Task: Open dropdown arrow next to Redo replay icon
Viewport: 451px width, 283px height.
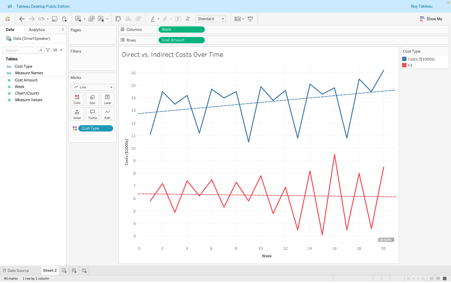Action: tap(48, 19)
